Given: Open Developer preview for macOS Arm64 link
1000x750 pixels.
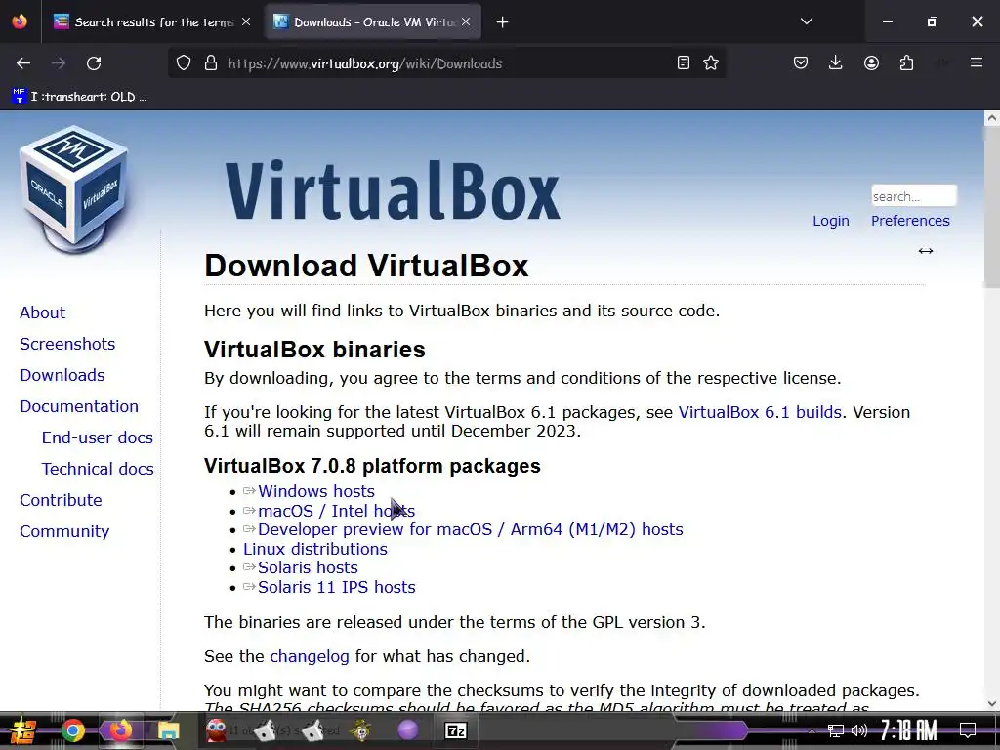Looking at the screenshot, I should pyautogui.click(x=470, y=529).
